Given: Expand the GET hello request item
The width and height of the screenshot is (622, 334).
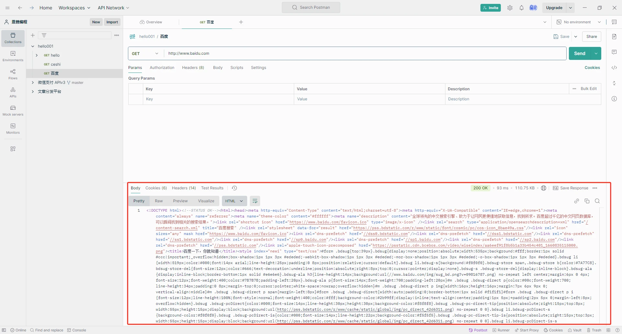Looking at the screenshot, I should pos(37,55).
